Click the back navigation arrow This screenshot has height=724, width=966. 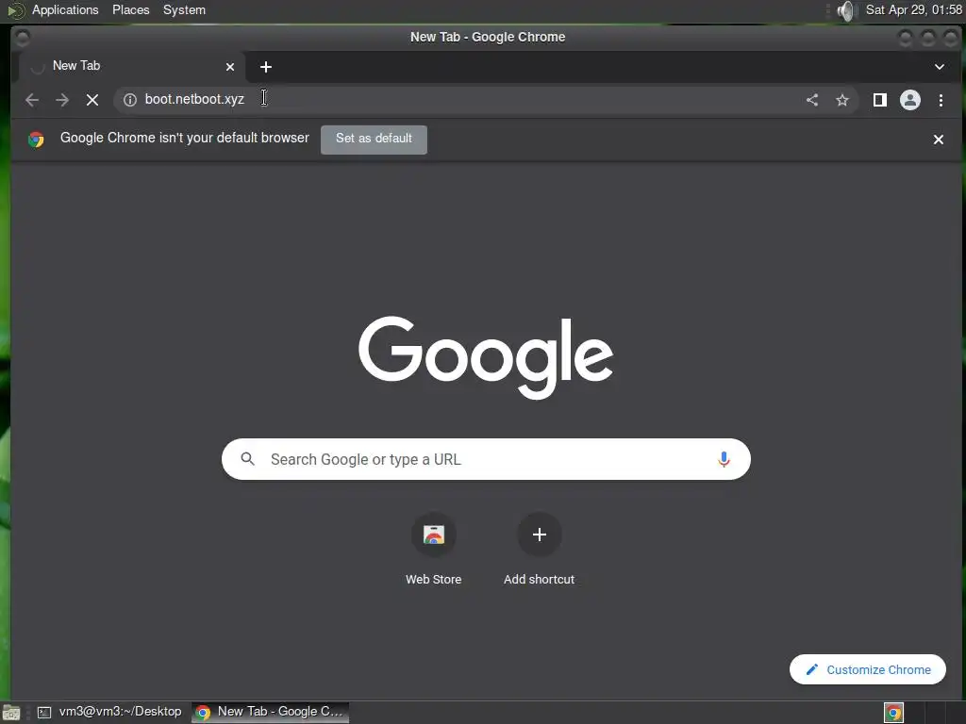(x=32, y=100)
